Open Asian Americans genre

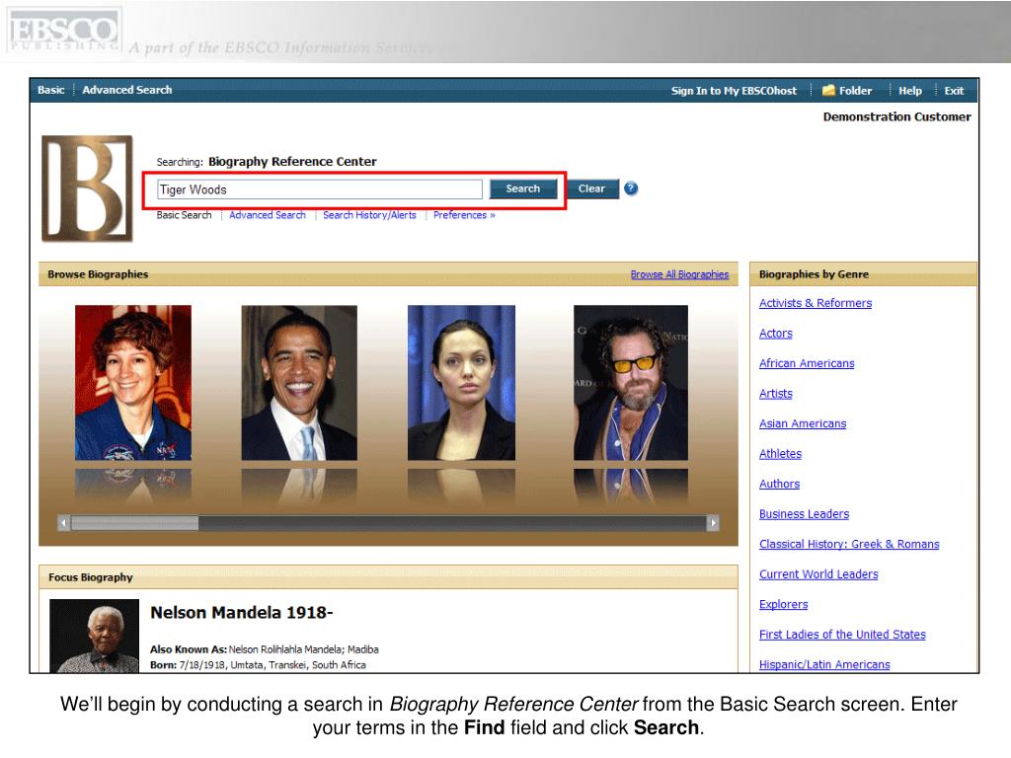803,423
